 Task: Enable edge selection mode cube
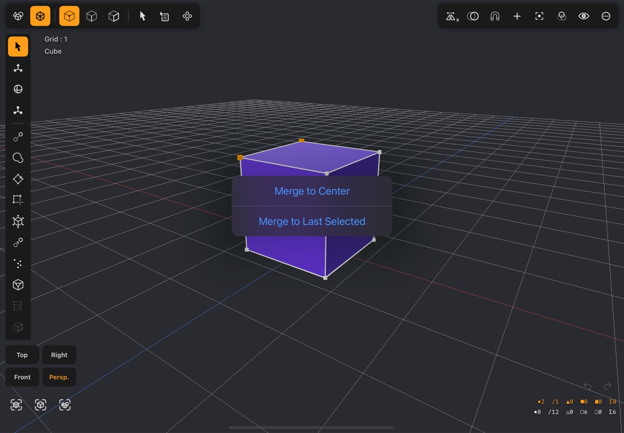click(x=91, y=16)
